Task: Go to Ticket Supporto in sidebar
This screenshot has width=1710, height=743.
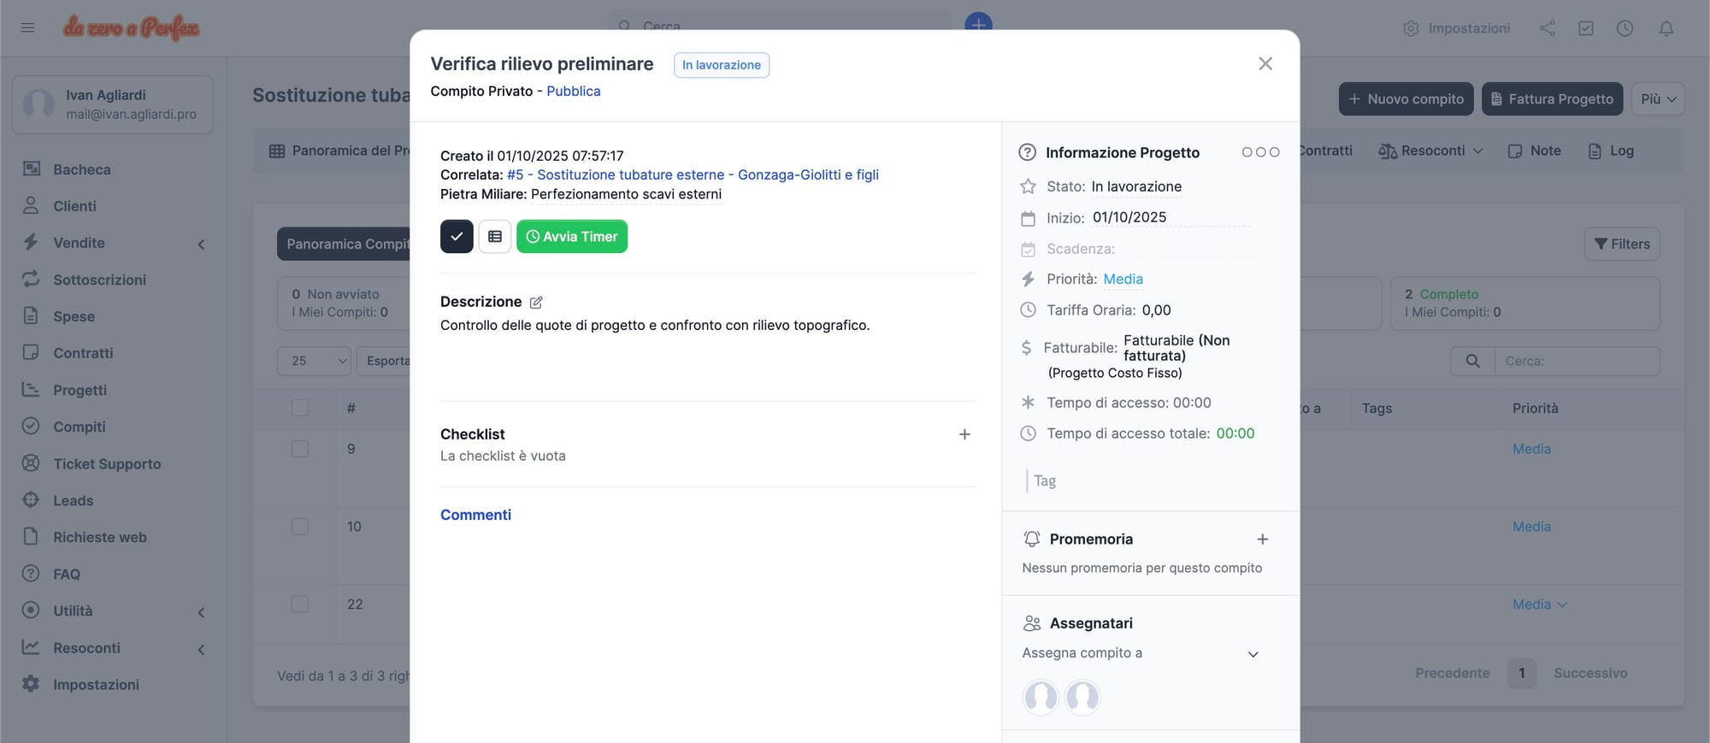Action: tap(107, 463)
